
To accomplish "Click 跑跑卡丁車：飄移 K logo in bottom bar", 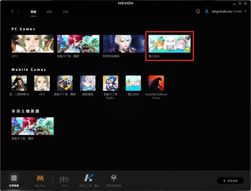I will [x=89, y=178].
